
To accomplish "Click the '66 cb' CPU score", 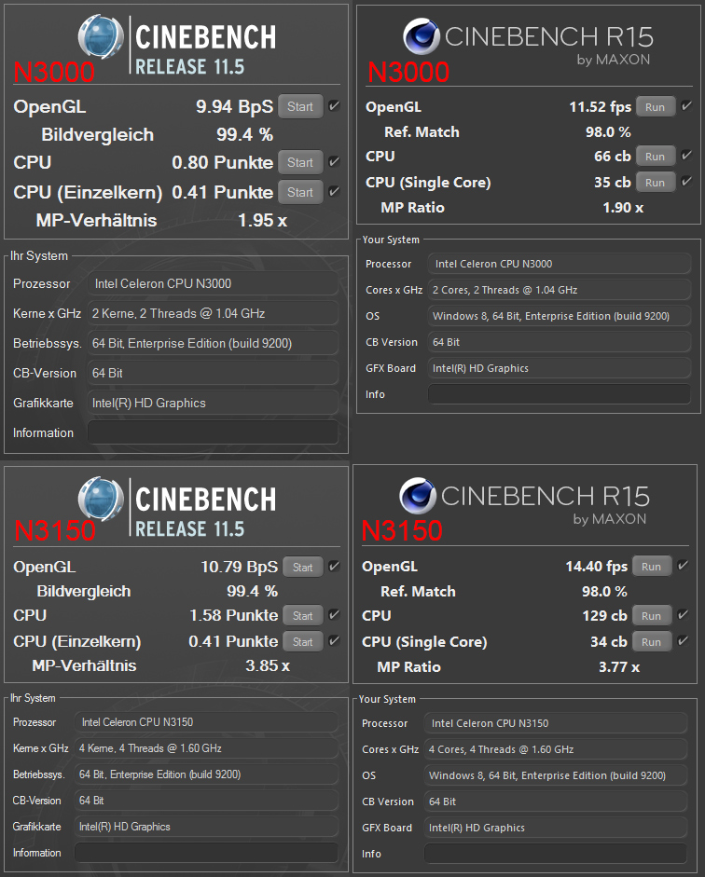I will (x=613, y=156).
